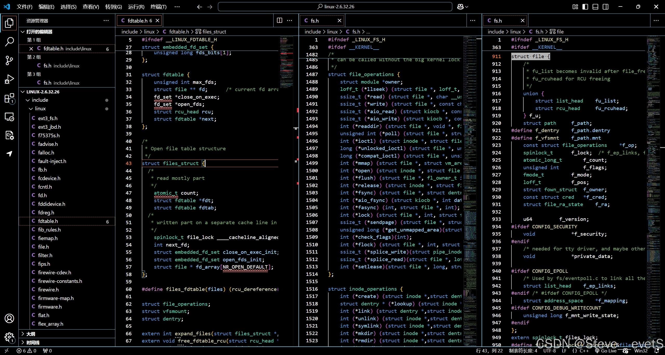Open the 文件(F) menu

[24, 7]
